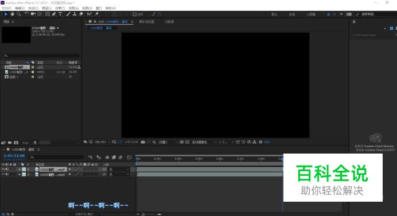Mute audio of layer 1

tap(7, 169)
